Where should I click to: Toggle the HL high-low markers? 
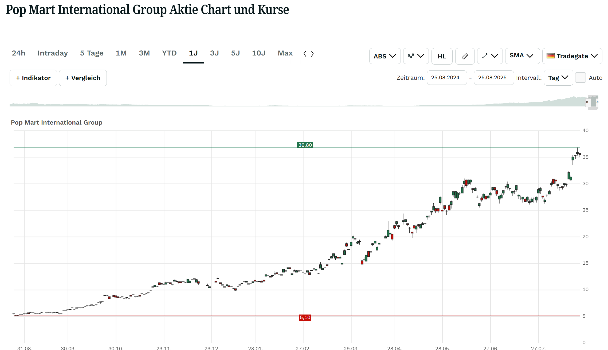(x=442, y=56)
